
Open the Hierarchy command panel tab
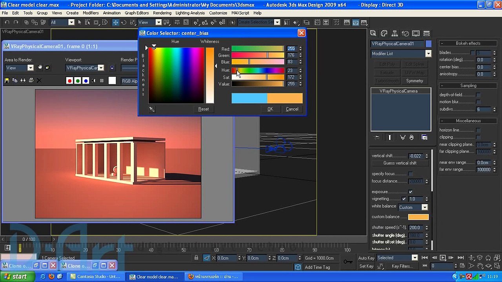click(x=395, y=34)
